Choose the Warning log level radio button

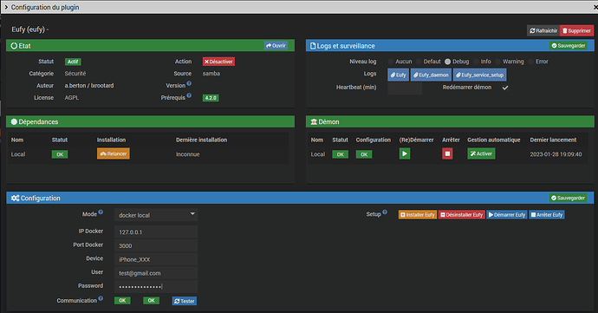(497, 62)
